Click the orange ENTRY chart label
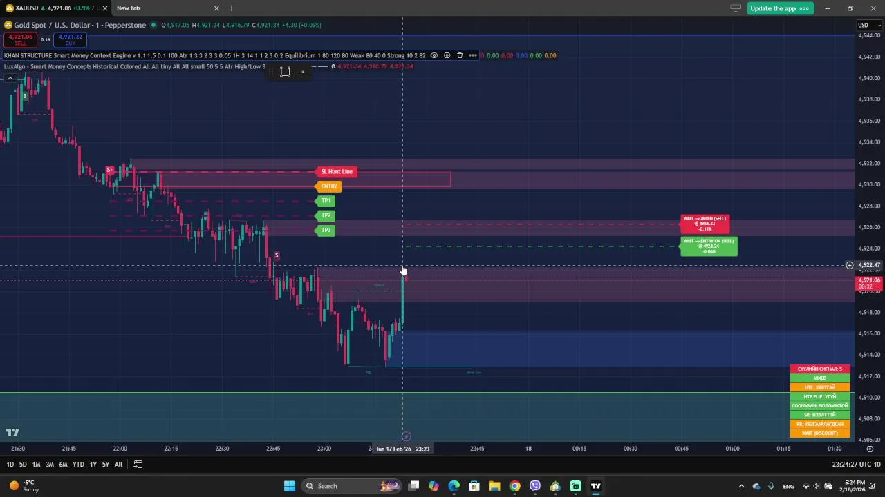This screenshot has height=497, width=885. click(x=328, y=186)
